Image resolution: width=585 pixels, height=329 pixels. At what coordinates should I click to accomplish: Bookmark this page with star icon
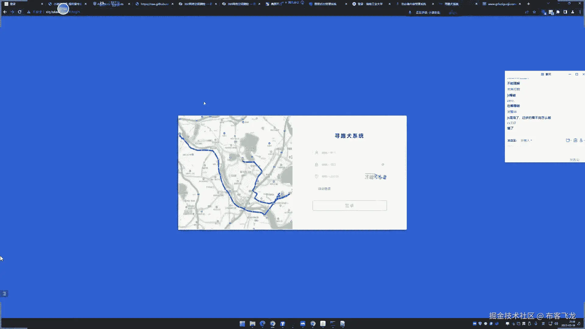tap(534, 12)
